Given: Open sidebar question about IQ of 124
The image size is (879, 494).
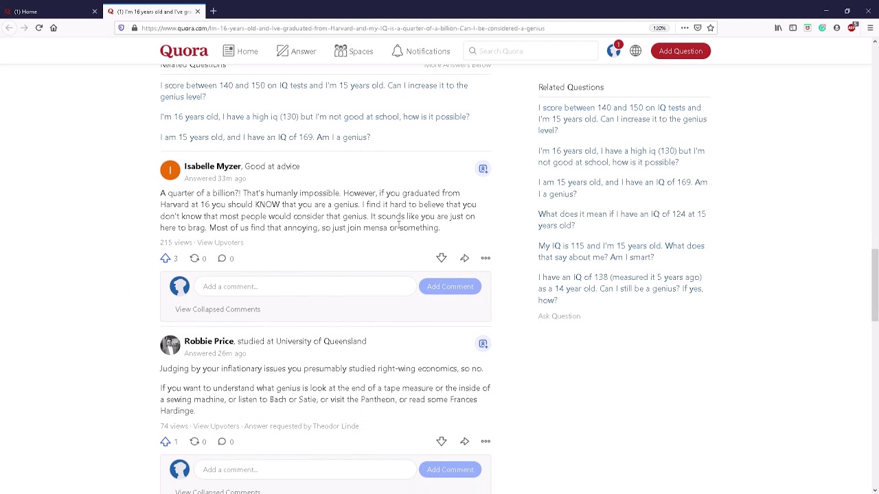Looking at the screenshot, I should click(x=622, y=220).
